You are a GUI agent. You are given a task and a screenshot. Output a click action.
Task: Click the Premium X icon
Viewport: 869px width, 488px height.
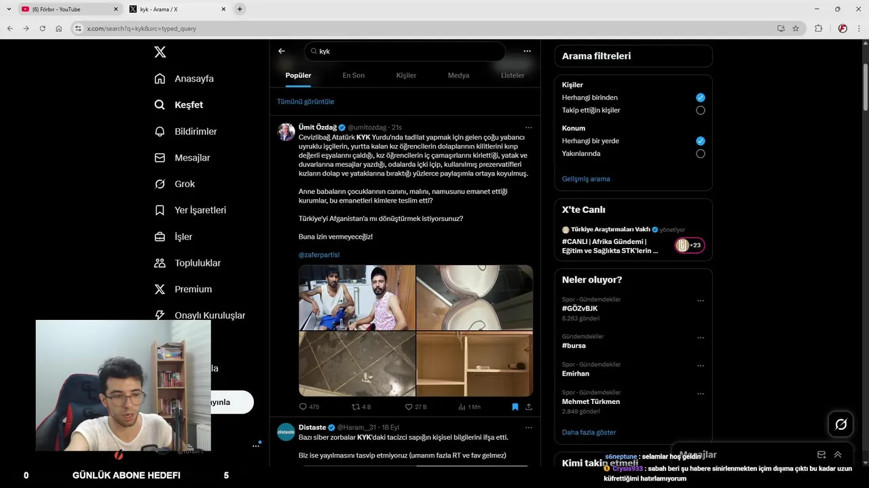[x=160, y=289]
